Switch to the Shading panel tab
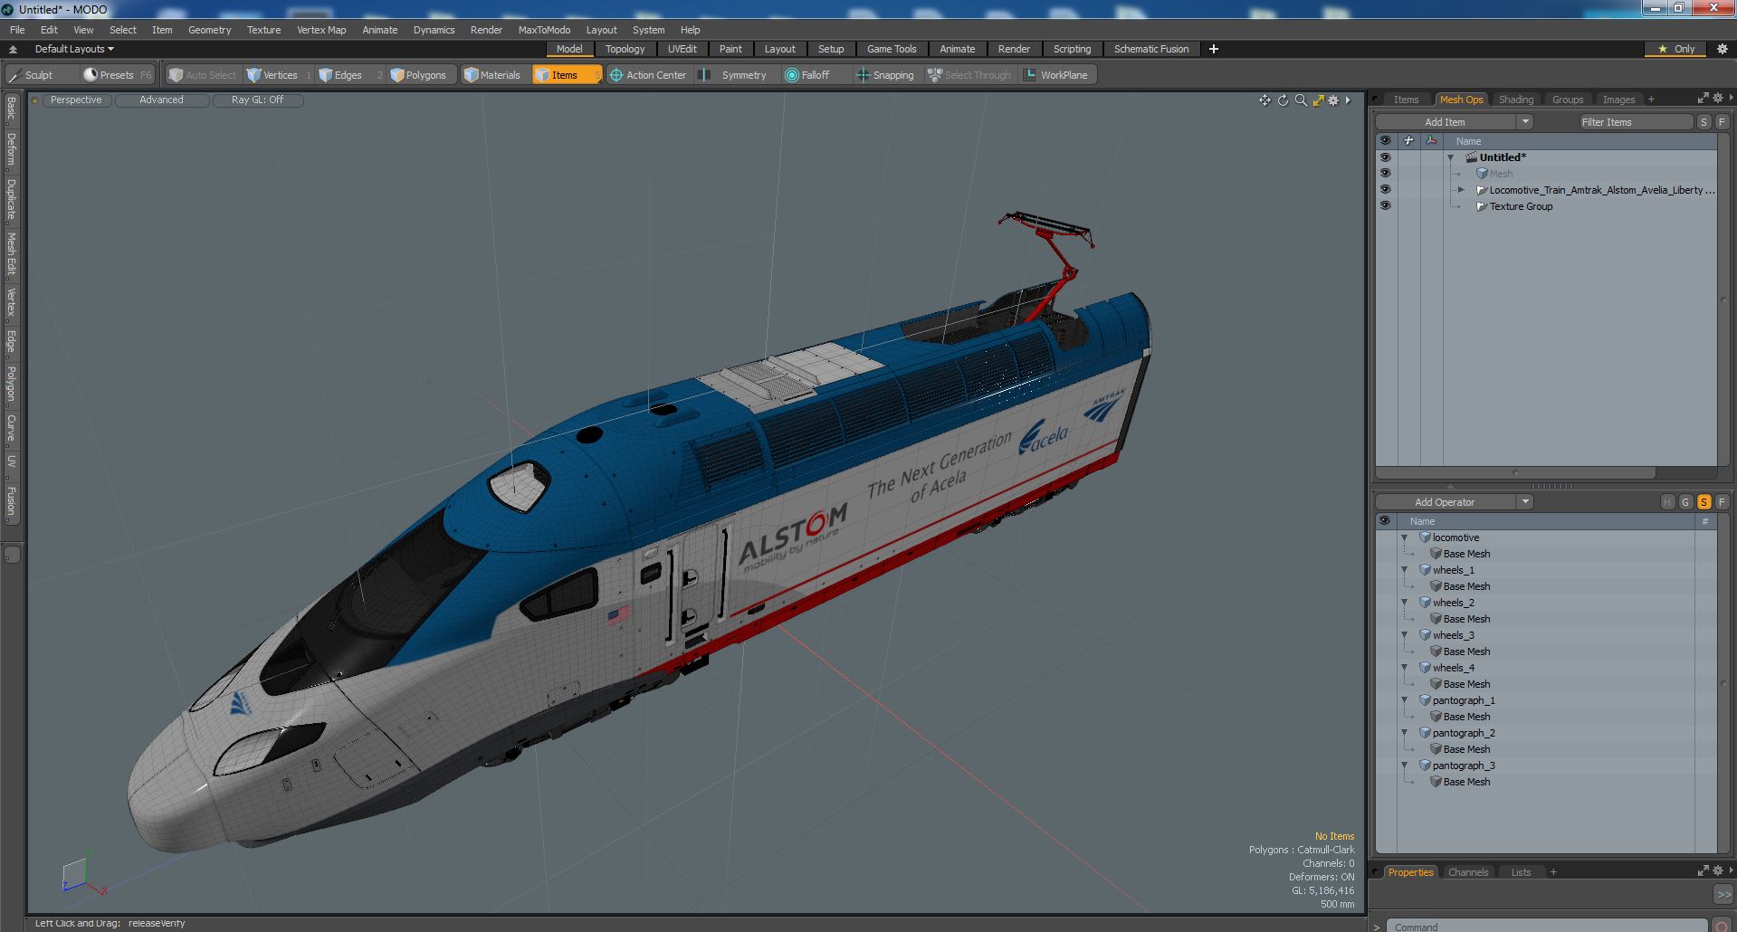 click(1515, 100)
